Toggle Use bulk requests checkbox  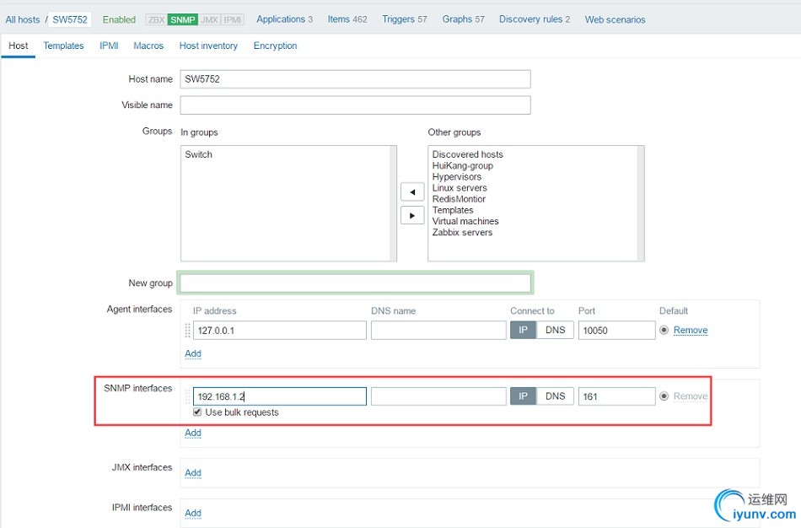(x=197, y=412)
